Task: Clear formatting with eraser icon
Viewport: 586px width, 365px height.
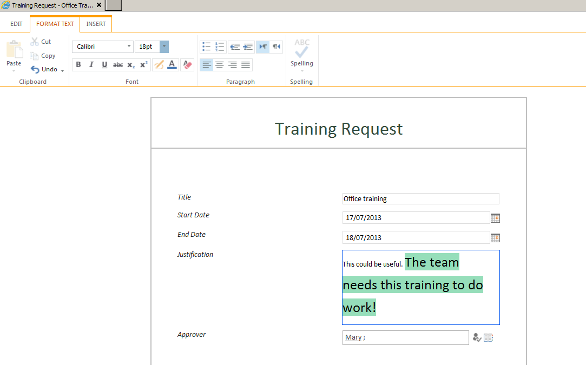Action: (x=187, y=65)
